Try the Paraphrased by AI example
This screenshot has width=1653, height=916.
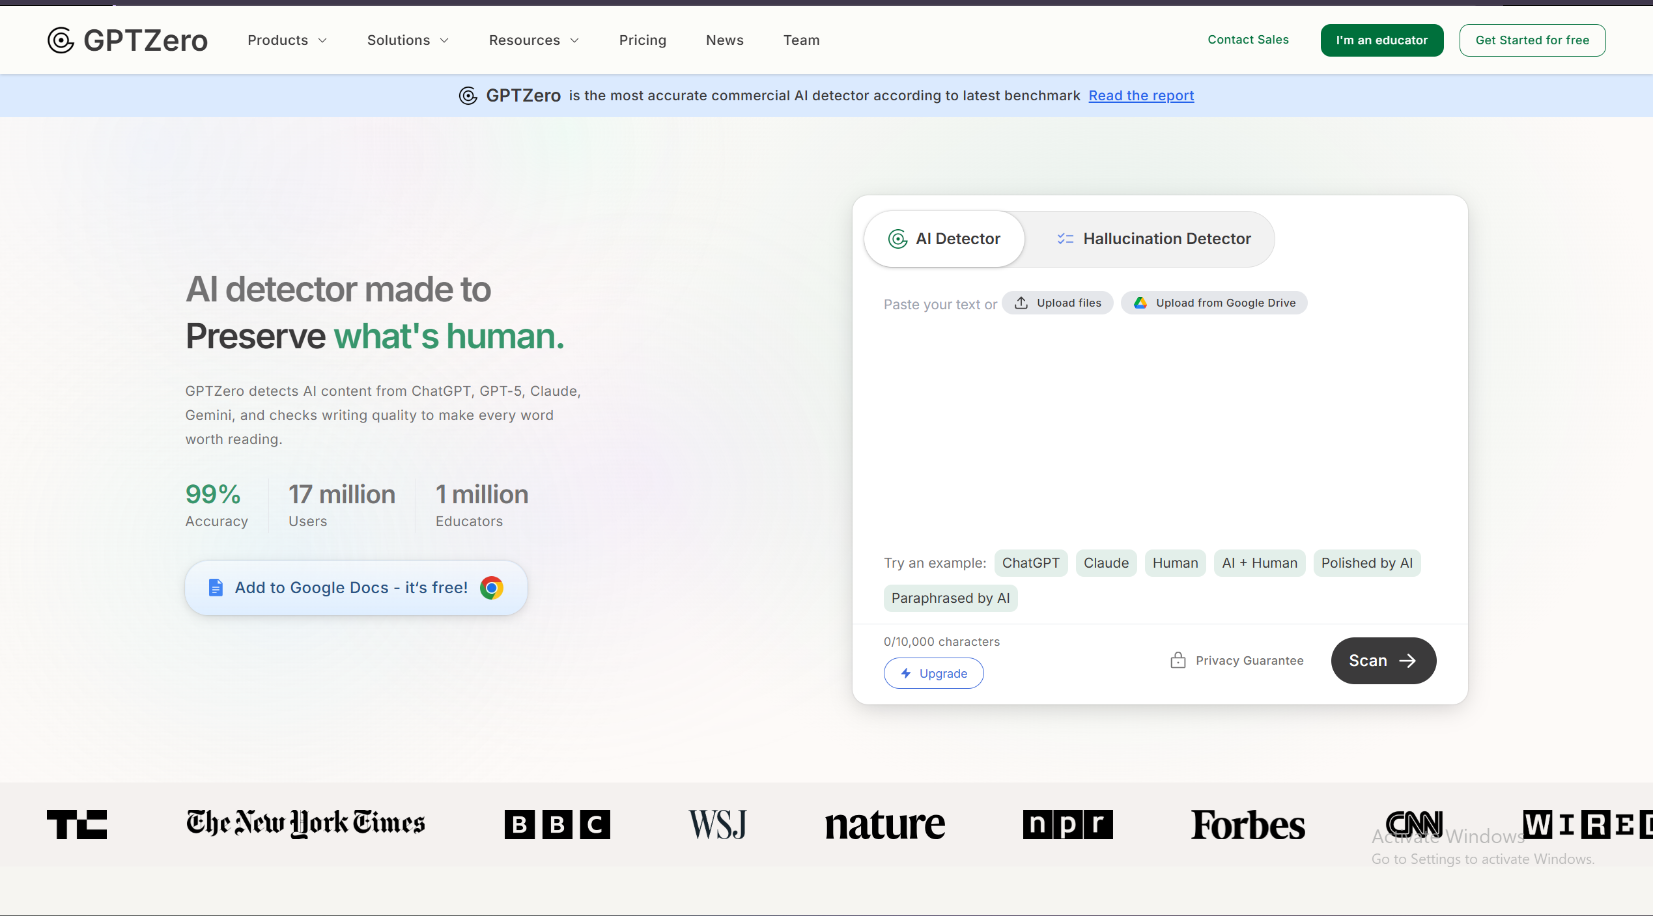pyautogui.click(x=950, y=598)
